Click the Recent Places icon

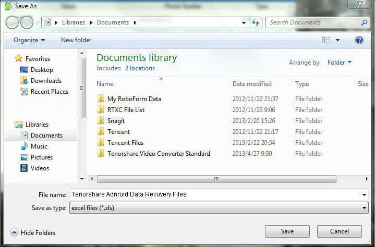click(24, 92)
